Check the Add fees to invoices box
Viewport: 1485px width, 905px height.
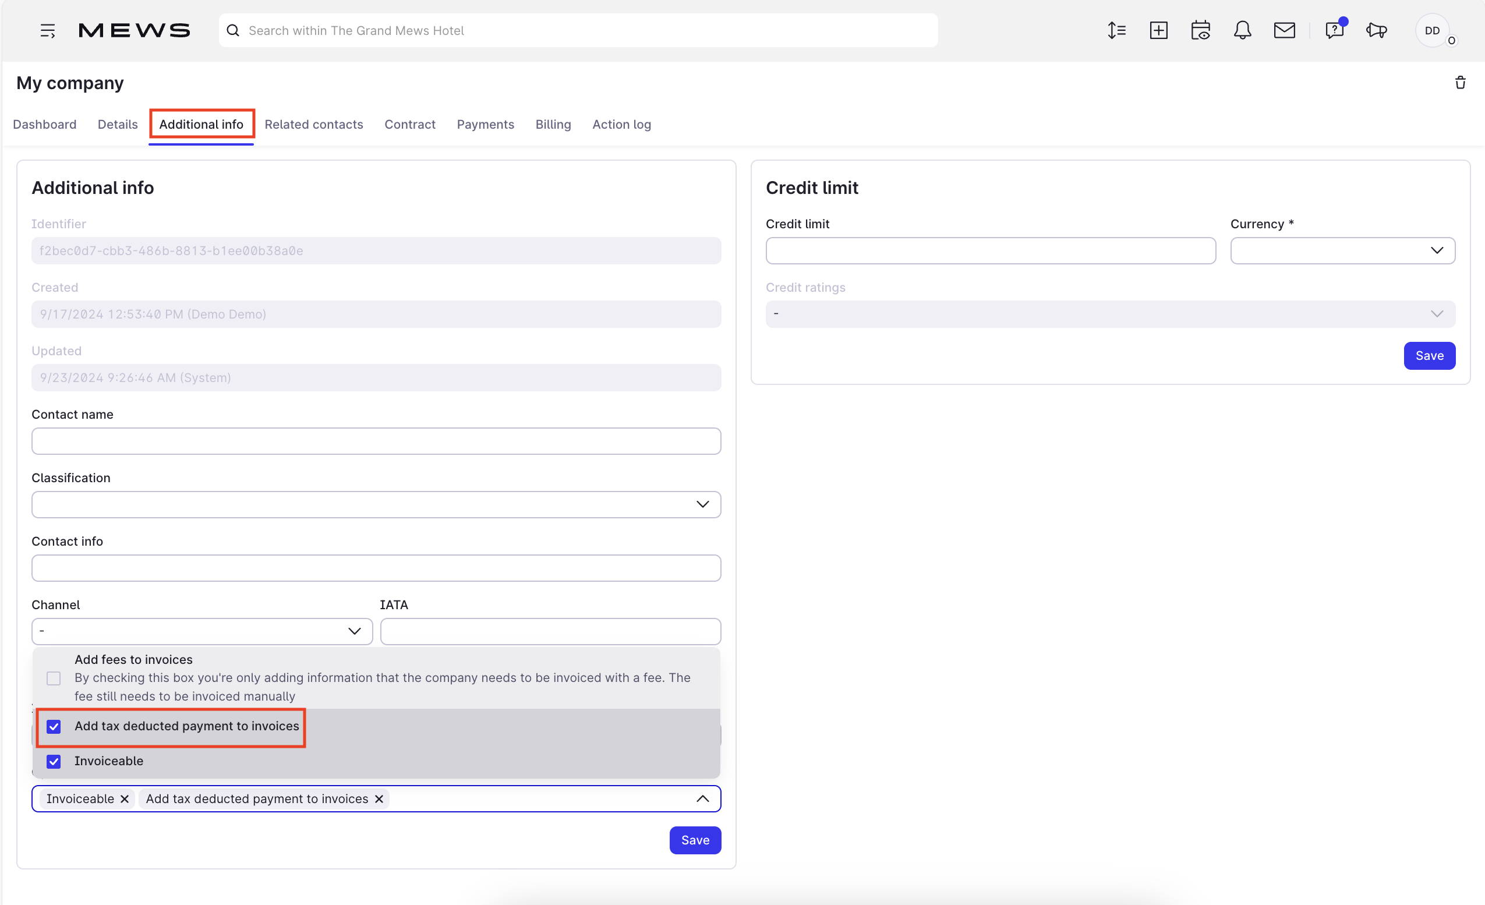(54, 678)
